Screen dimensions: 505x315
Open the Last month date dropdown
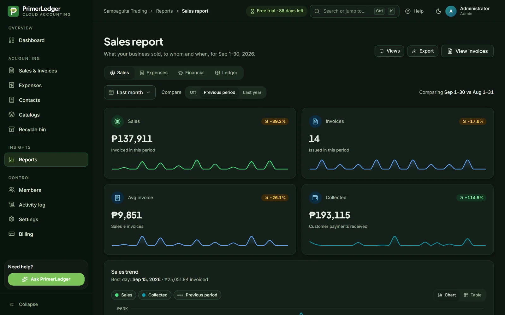[130, 92]
